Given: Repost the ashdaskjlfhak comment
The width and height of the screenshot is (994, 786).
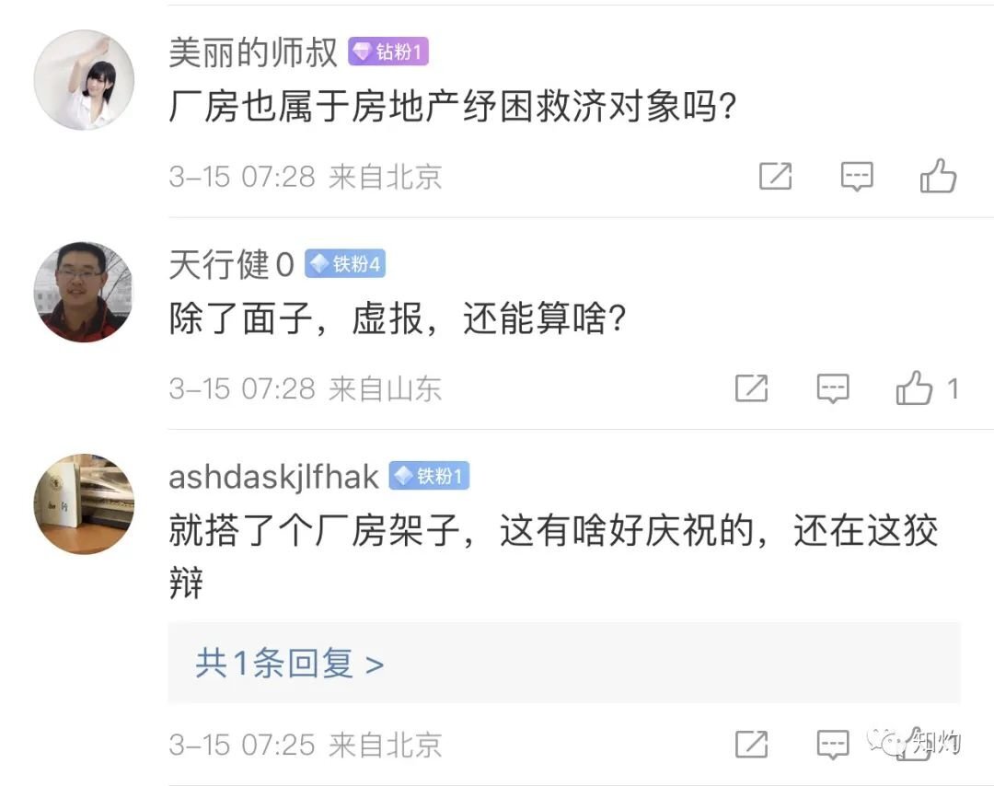Looking at the screenshot, I should click(x=751, y=744).
